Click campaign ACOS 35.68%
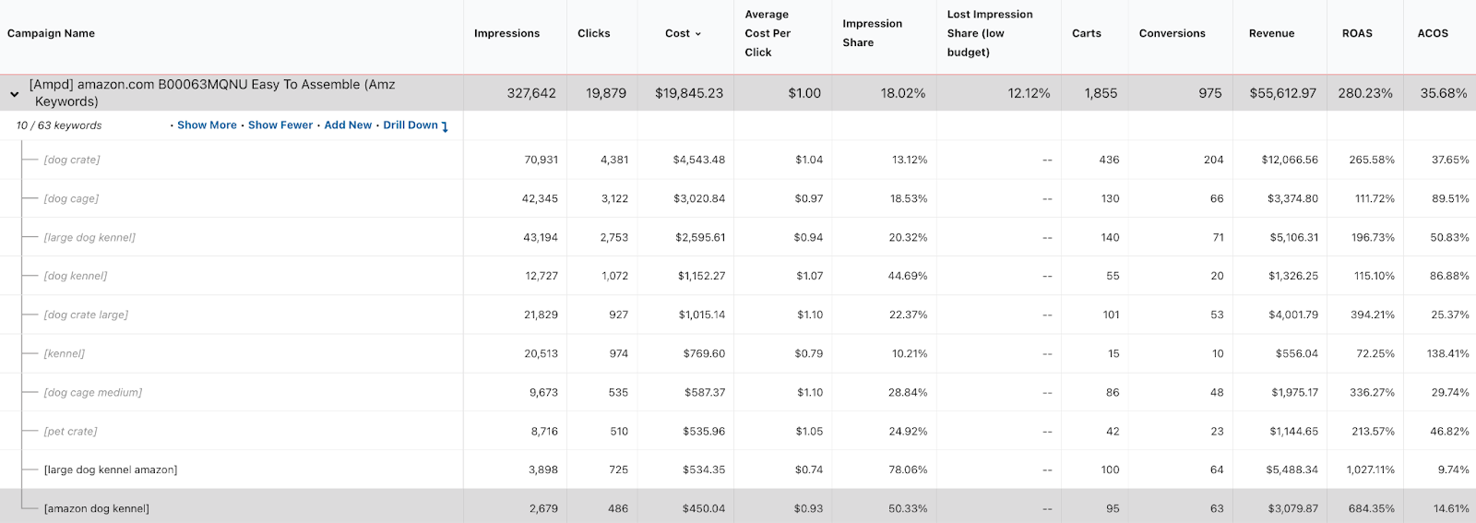The height and width of the screenshot is (523, 1476). click(1444, 93)
